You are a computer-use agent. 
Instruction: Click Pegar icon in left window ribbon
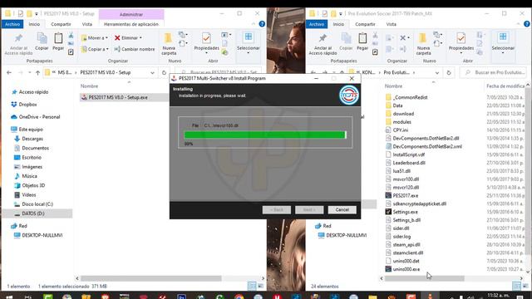tap(58, 42)
